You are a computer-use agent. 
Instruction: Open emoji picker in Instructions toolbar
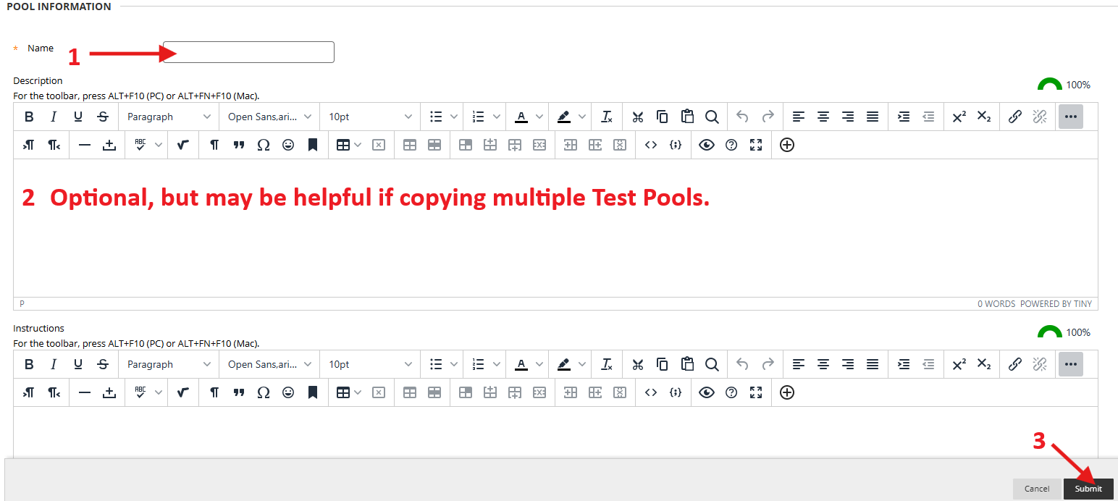[288, 392]
